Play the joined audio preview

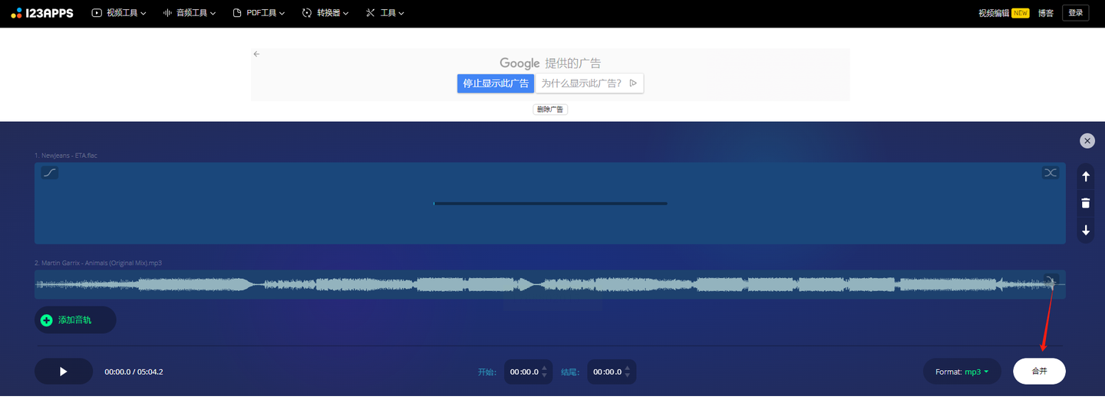pyautogui.click(x=64, y=372)
